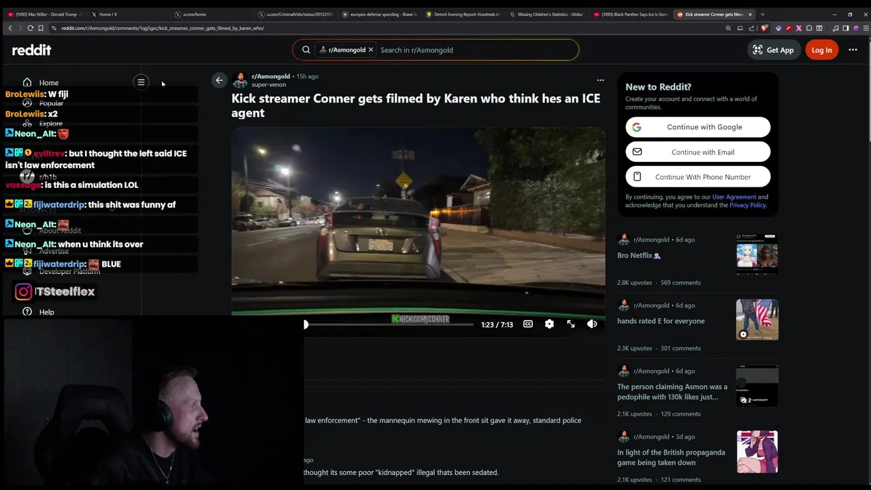Open the r/Asmongold link above post title
871x490 pixels.
[271, 76]
